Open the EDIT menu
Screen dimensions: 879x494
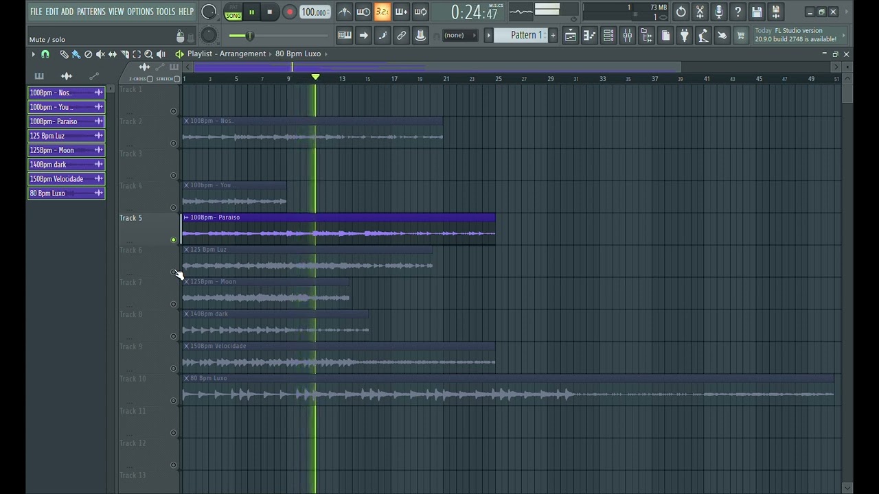pos(52,12)
